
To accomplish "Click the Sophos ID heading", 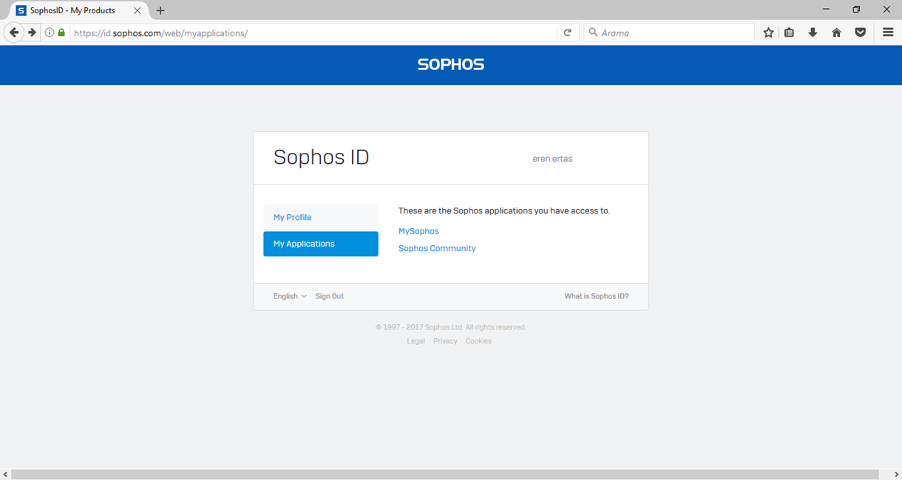I will pyautogui.click(x=322, y=157).
